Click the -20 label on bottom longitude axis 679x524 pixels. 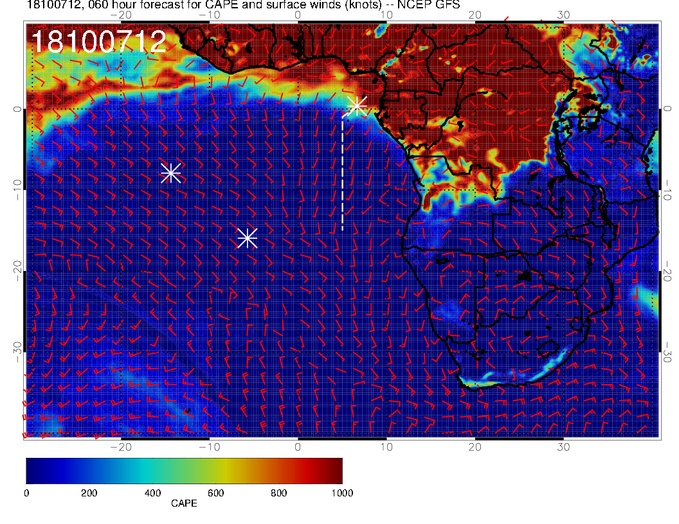click(x=121, y=446)
